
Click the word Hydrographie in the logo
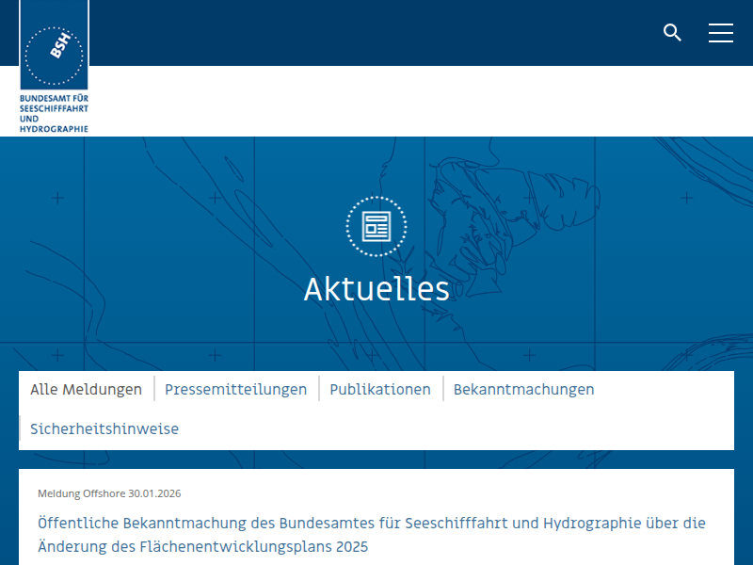pyautogui.click(x=54, y=128)
